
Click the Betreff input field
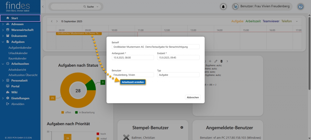click(155, 47)
